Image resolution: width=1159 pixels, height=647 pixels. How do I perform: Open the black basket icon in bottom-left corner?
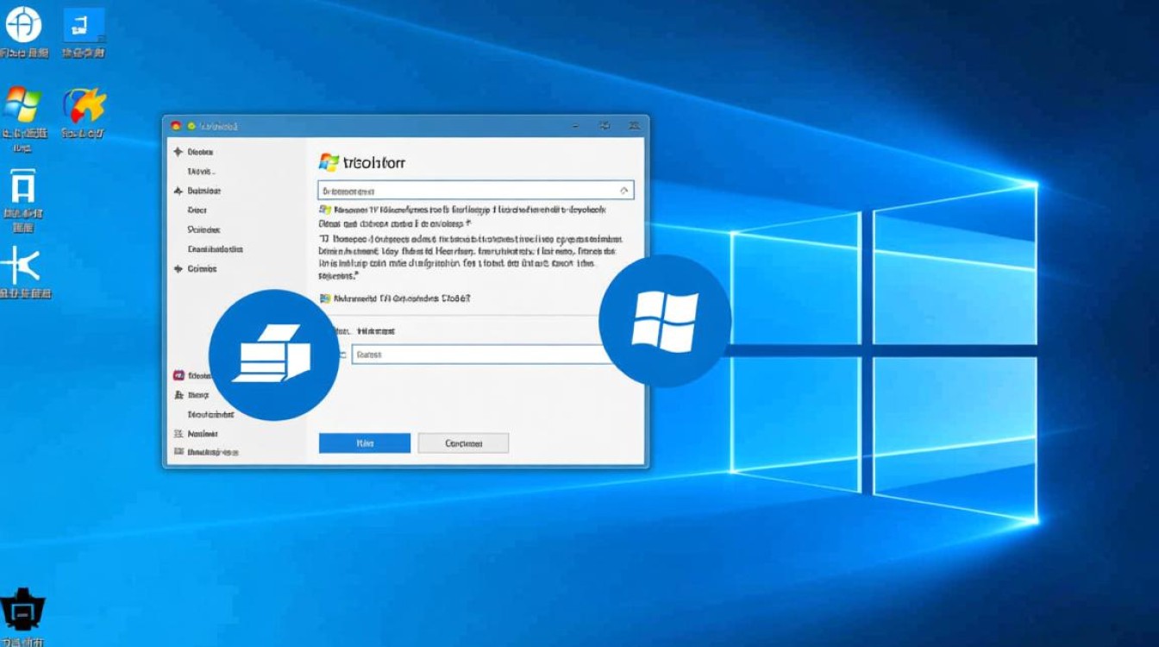[22, 610]
